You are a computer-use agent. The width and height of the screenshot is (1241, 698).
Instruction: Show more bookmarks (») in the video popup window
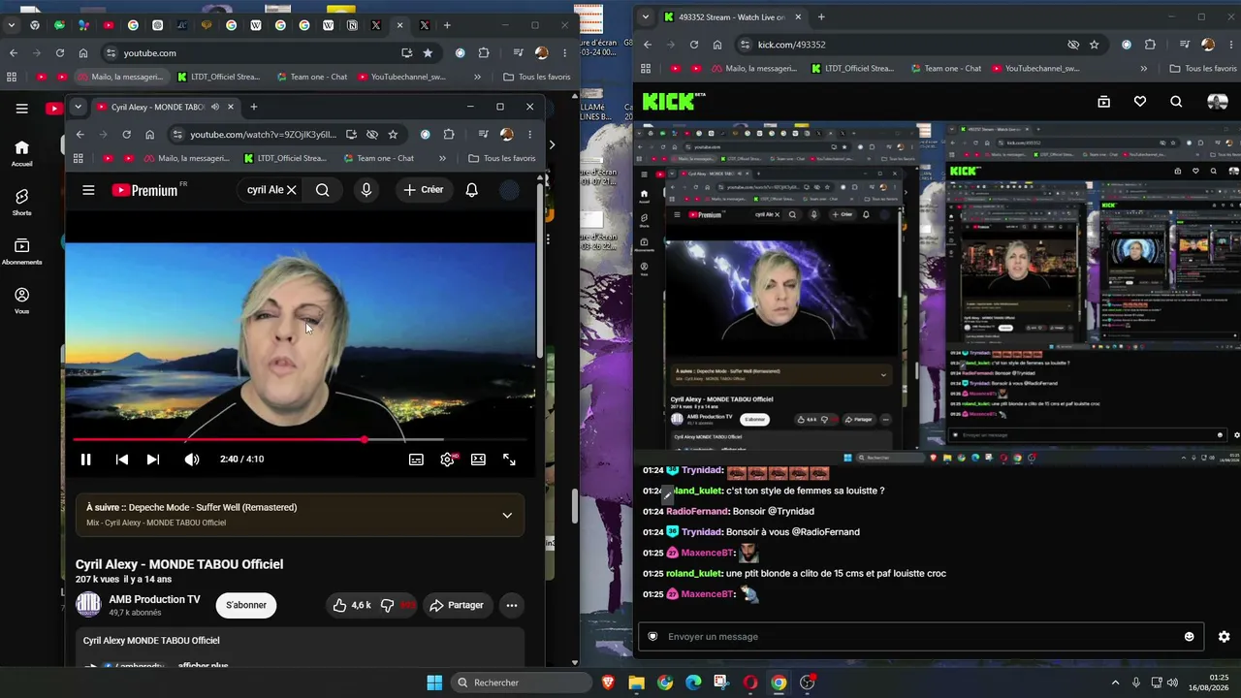[x=442, y=158]
